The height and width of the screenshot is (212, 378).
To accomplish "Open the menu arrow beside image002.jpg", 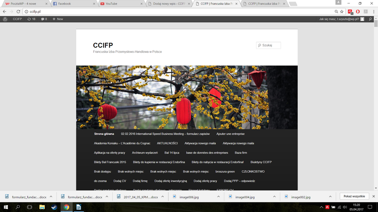I will [330, 197].
